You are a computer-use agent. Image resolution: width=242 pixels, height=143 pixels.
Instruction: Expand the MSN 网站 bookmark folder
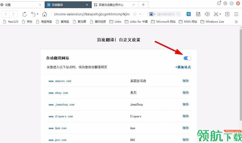tap(188, 22)
